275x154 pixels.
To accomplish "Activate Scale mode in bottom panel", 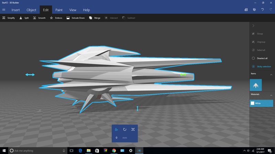I will coord(133,130).
